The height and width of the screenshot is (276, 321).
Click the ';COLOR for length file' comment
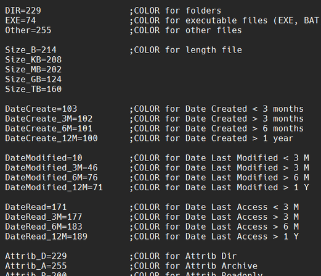pyautogui.click(x=185, y=50)
